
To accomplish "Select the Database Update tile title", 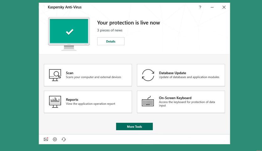I will (x=172, y=73).
